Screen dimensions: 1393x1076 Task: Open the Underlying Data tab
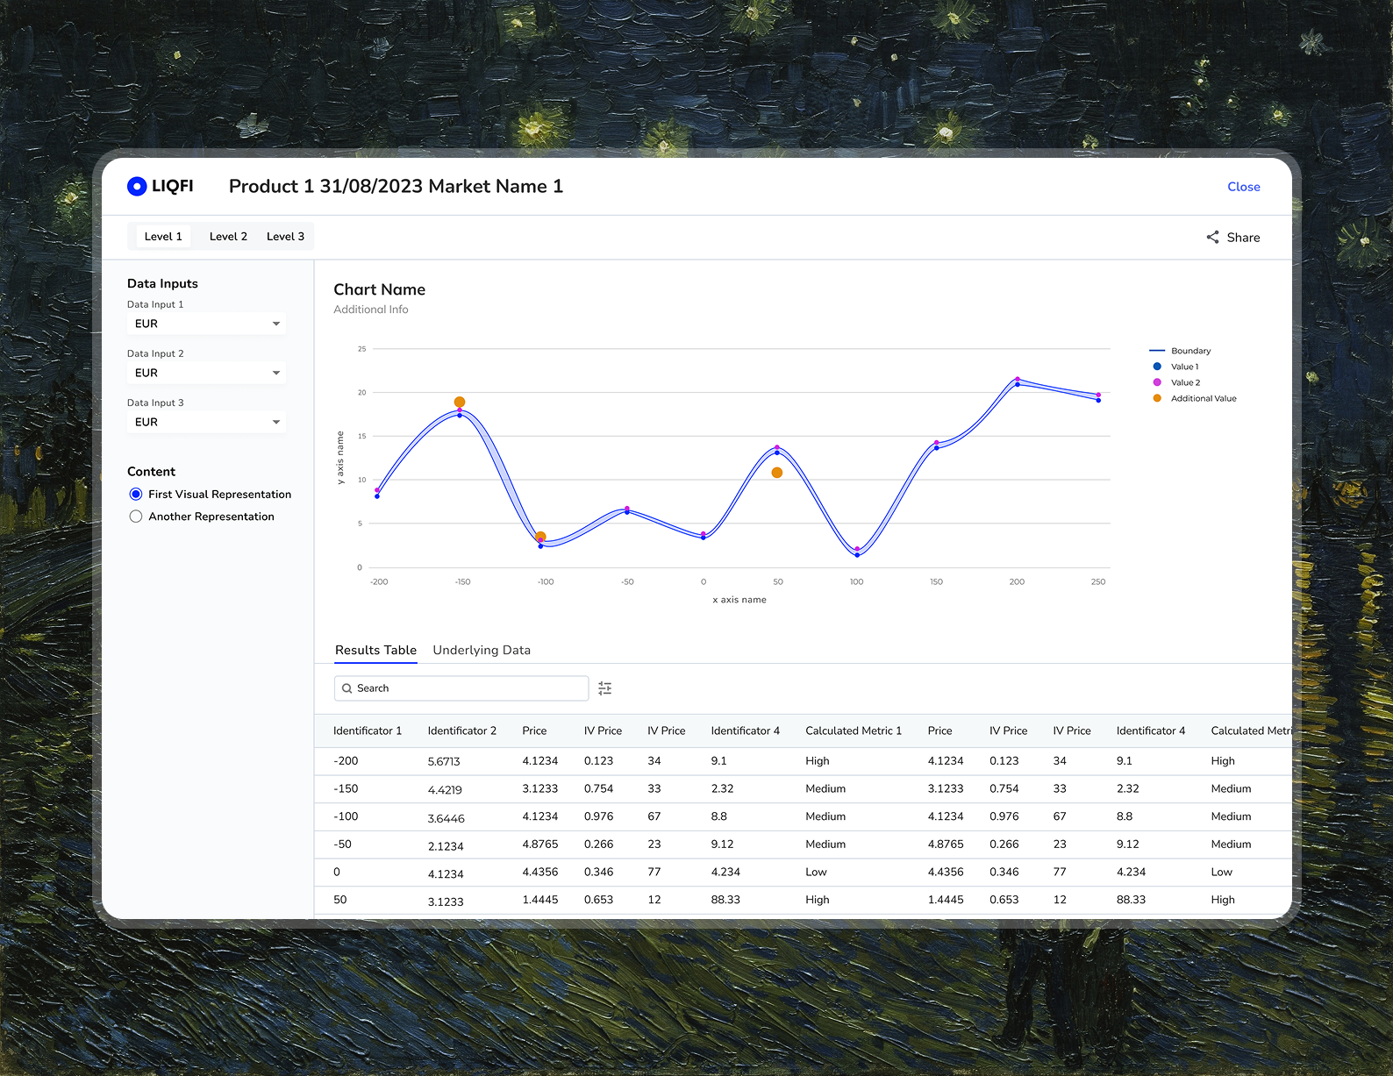point(482,650)
